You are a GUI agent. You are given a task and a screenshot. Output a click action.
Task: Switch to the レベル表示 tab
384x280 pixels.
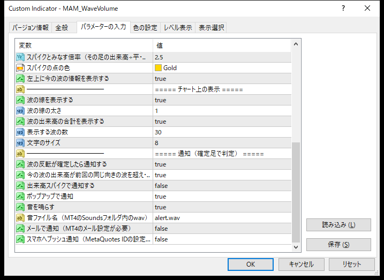click(x=178, y=27)
